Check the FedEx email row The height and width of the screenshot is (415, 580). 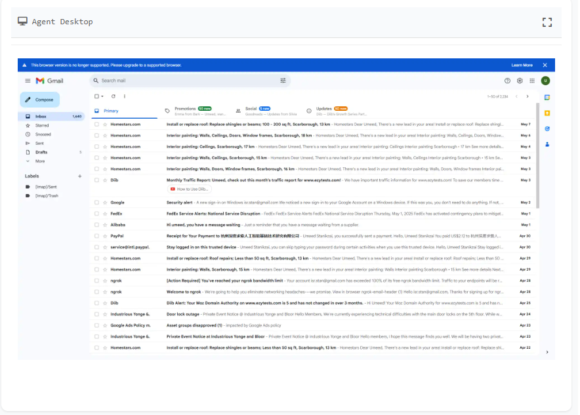(x=96, y=214)
